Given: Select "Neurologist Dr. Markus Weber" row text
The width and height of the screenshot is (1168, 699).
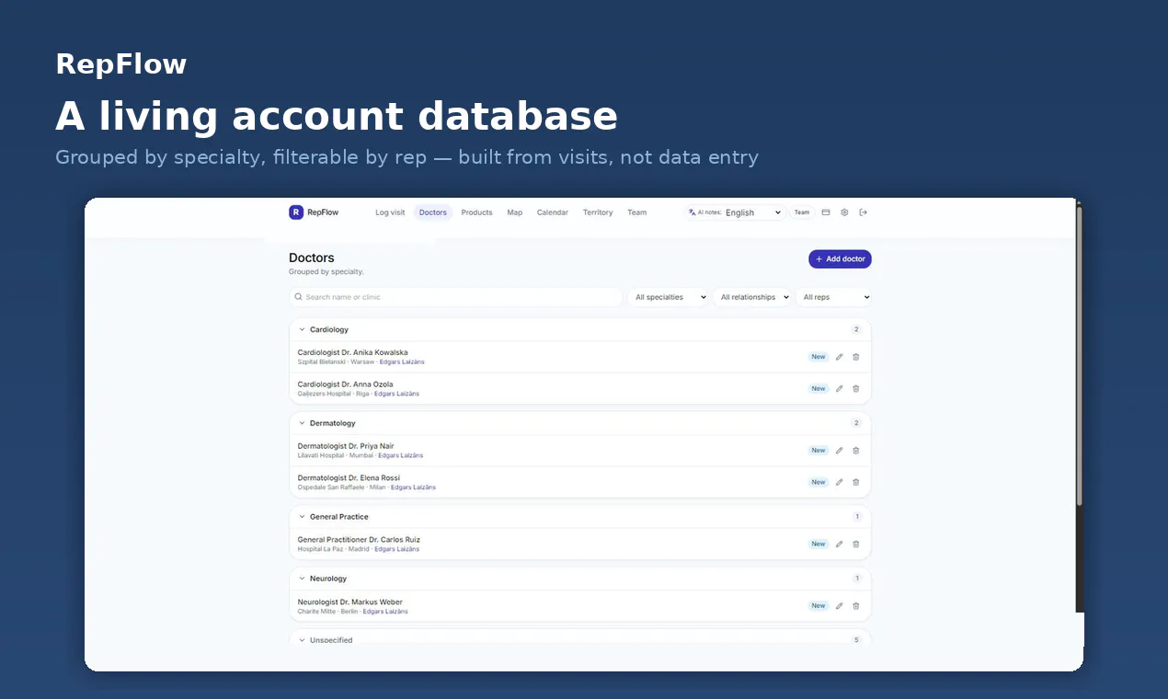Looking at the screenshot, I should pos(349,602).
